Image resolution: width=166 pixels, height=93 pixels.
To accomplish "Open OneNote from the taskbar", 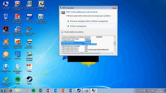I will coord(49,91).
